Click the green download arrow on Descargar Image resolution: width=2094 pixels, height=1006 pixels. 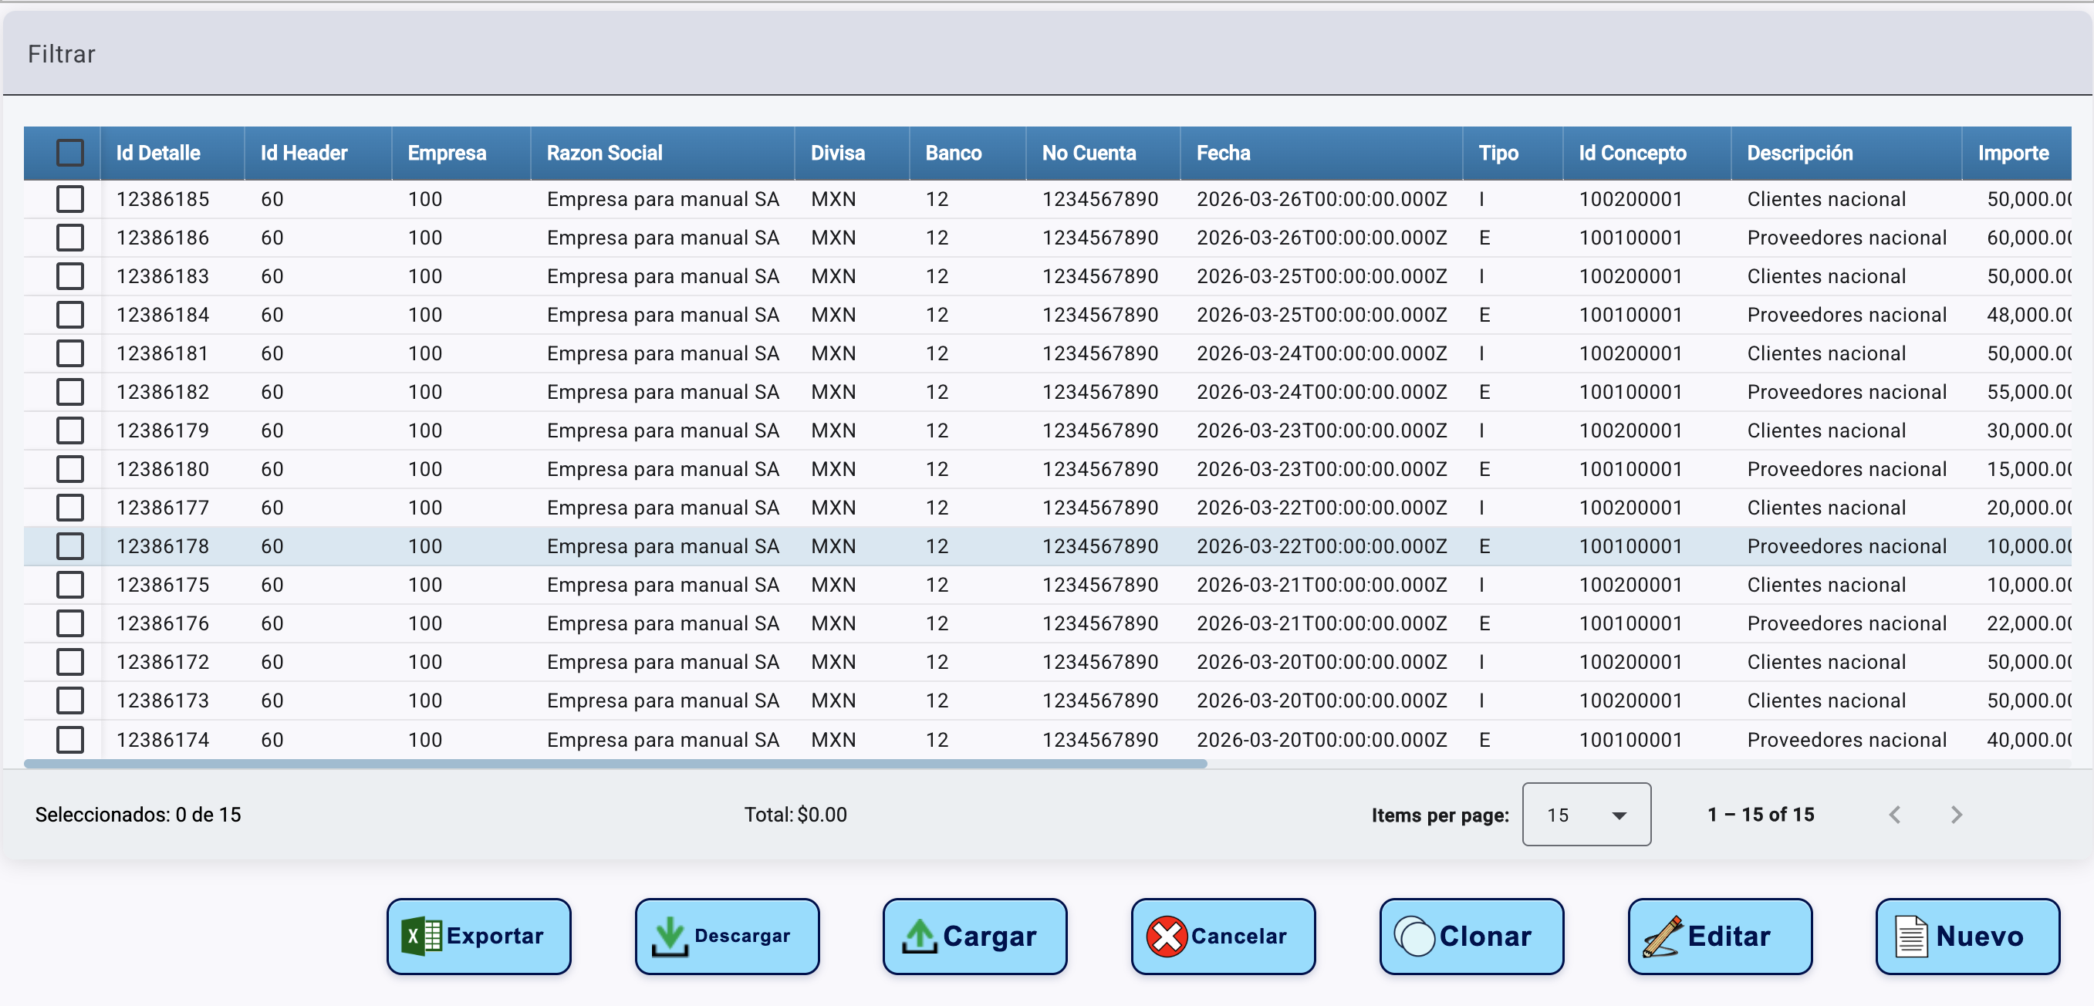[670, 936]
